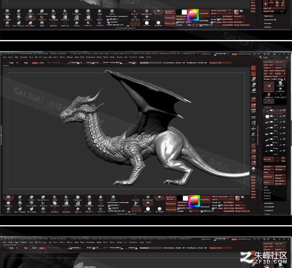The width and height of the screenshot is (292, 268).
Task: Toggle Mrgb mode in the full dragon window
Action: [x=11, y=63]
